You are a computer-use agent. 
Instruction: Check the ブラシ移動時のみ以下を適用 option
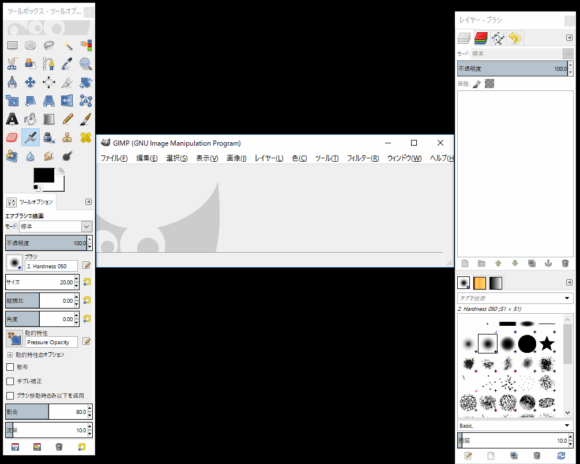10,395
